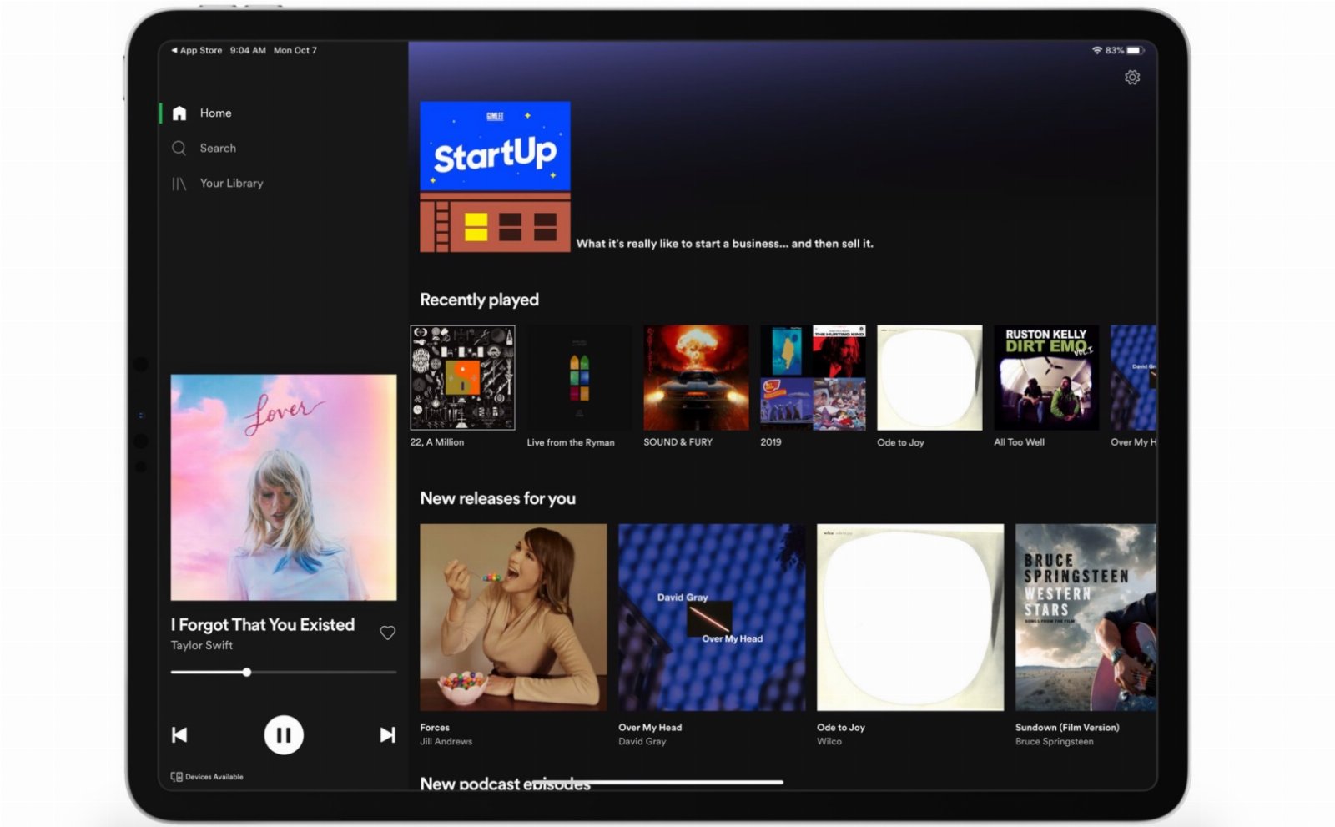The width and height of the screenshot is (1335, 827).
Task: Click the New releases for you heading
Action: 497,499
